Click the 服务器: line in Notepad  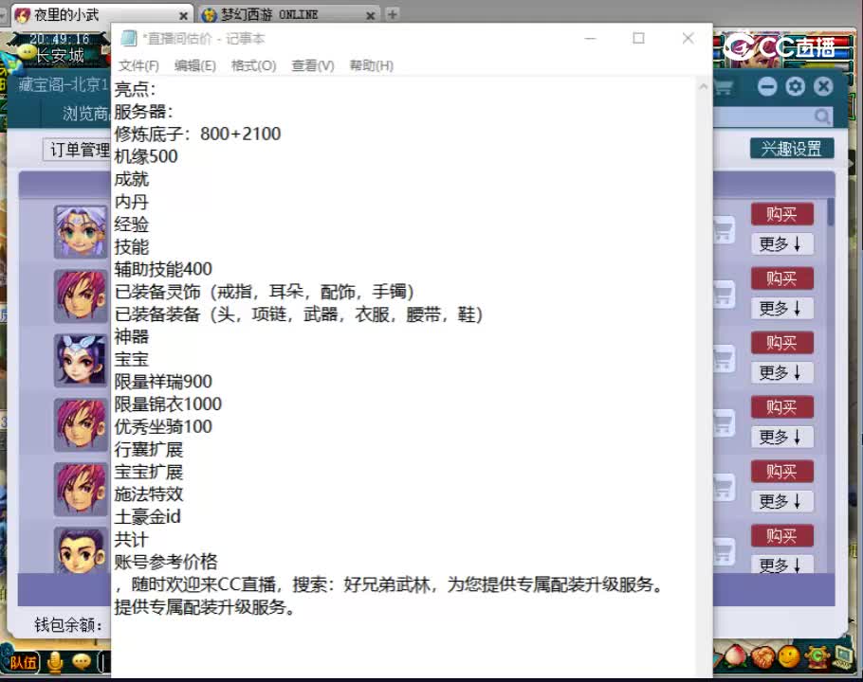[x=143, y=111]
